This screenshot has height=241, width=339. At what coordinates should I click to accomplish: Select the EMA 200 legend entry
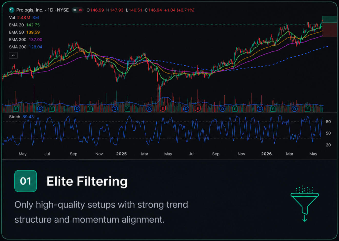(26, 39)
